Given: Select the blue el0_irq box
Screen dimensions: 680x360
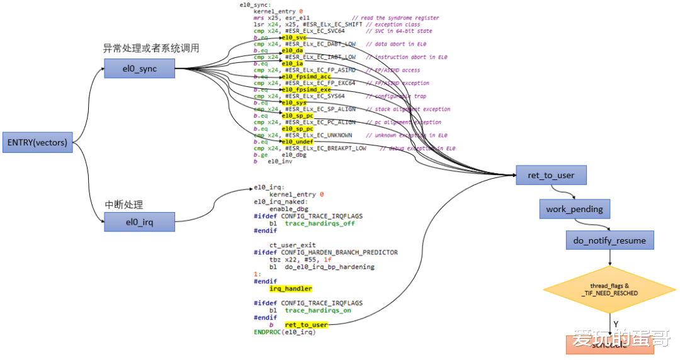Looking at the screenshot, I should pos(139,222).
